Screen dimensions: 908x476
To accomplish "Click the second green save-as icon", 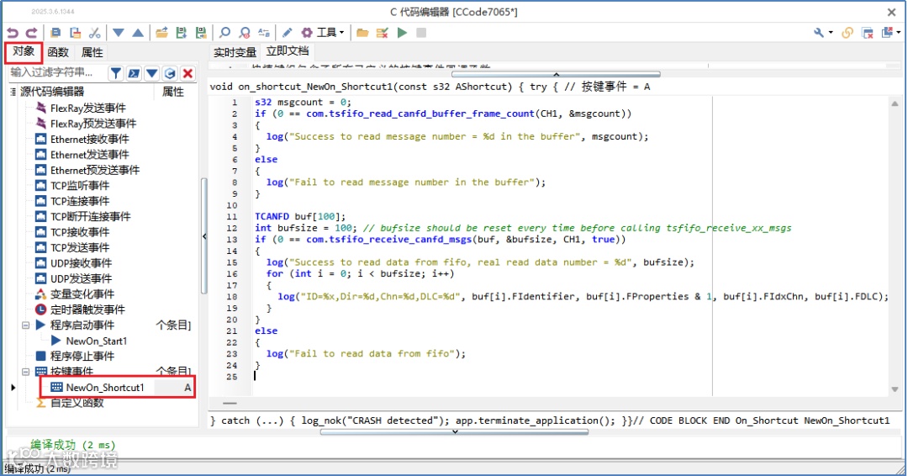I will point(201,33).
